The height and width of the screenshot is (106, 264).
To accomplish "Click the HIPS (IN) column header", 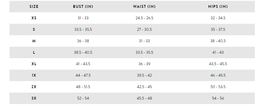I will click(218, 7).
